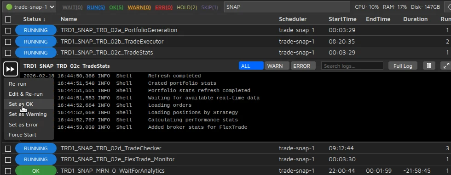Screen dimensions: 451x175
Task: Click log line 'Calculating performance stats'
Action: tap(193, 120)
